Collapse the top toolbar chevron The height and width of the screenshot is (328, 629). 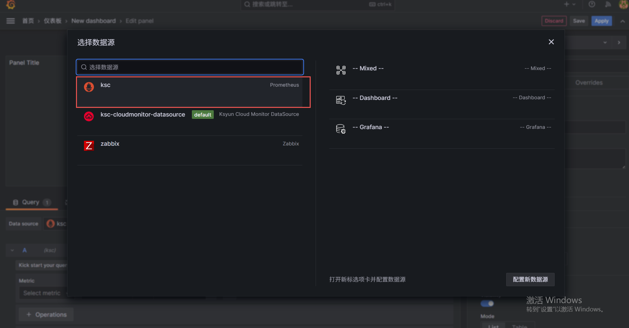click(622, 21)
